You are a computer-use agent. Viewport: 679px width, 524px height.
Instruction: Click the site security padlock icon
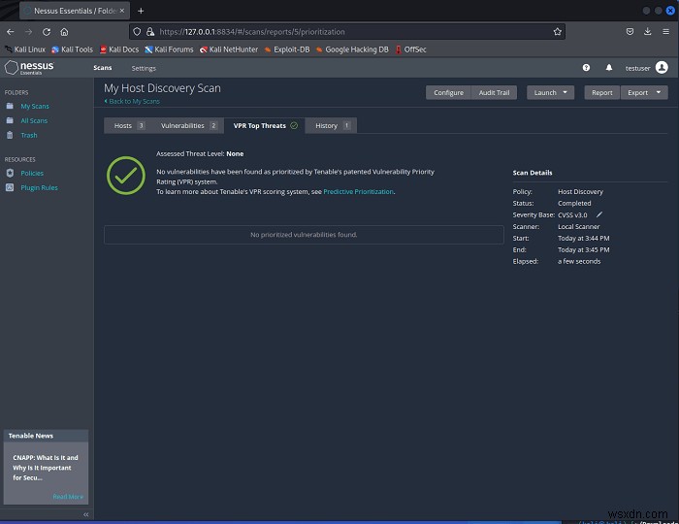149,32
